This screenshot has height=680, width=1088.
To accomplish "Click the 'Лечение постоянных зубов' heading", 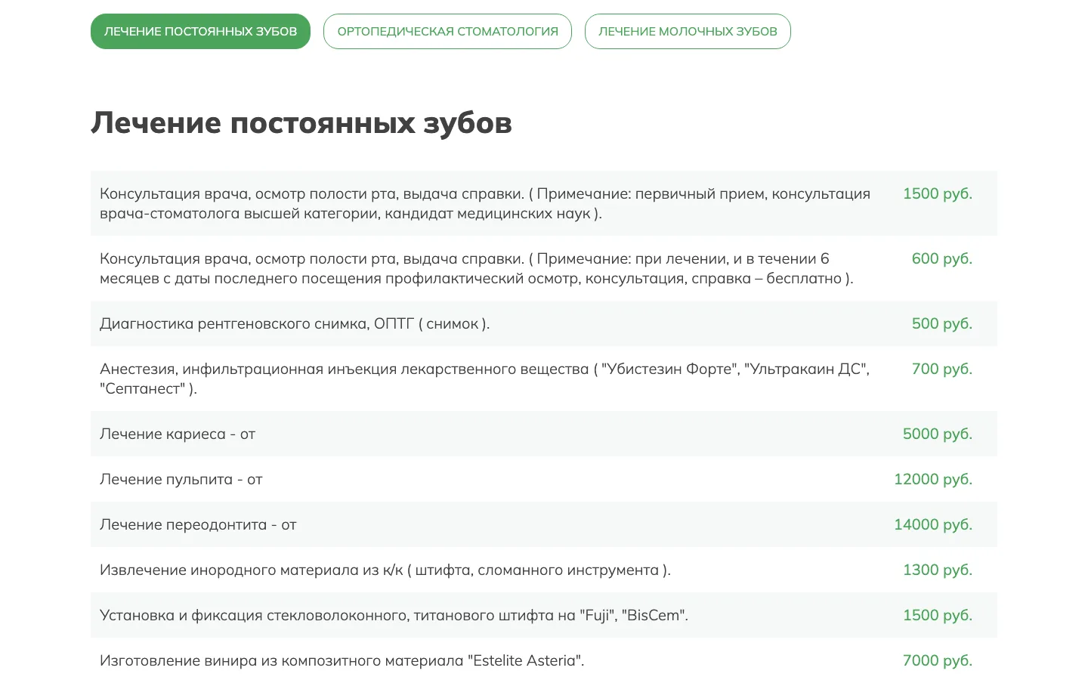I will pyautogui.click(x=301, y=122).
